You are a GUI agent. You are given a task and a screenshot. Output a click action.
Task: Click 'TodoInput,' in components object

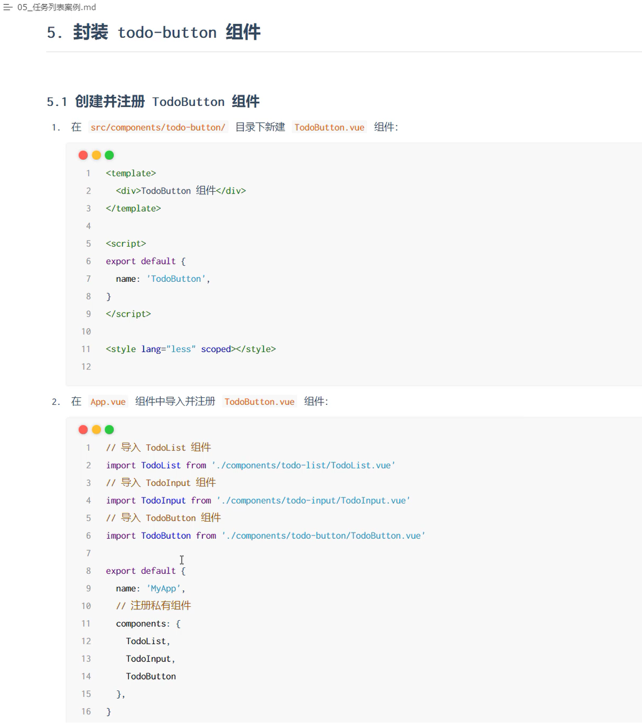coord(150,659)
